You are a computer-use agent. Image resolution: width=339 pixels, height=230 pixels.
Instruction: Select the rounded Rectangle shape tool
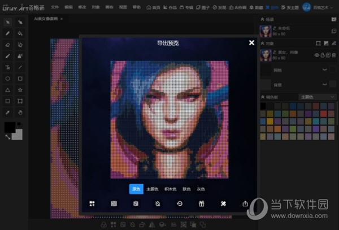click(20, 79)
